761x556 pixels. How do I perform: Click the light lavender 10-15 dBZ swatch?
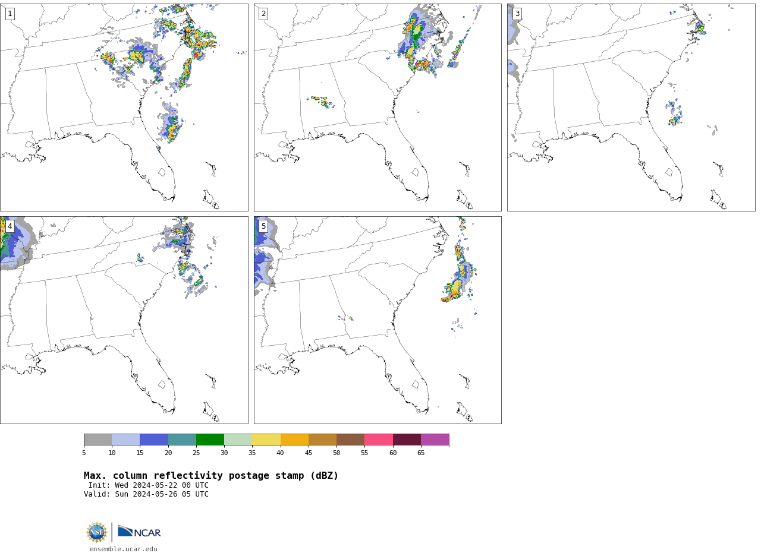pos(125,440)
